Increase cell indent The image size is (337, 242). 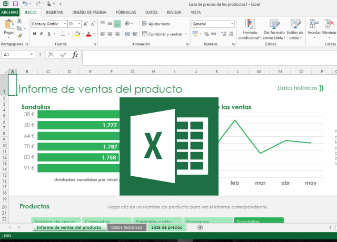point(135,34)
